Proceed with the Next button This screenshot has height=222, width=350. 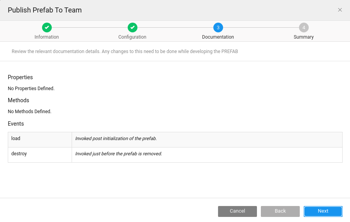pyautogui.click(x=323, y=211)
